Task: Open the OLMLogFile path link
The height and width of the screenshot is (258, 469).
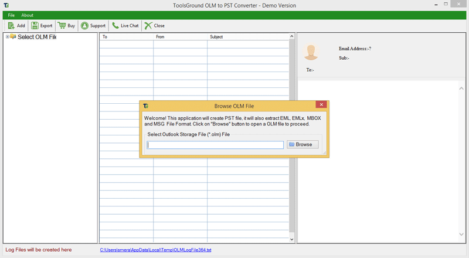Action: 155,250
